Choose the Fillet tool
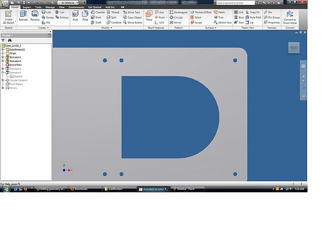 [85, 16]
